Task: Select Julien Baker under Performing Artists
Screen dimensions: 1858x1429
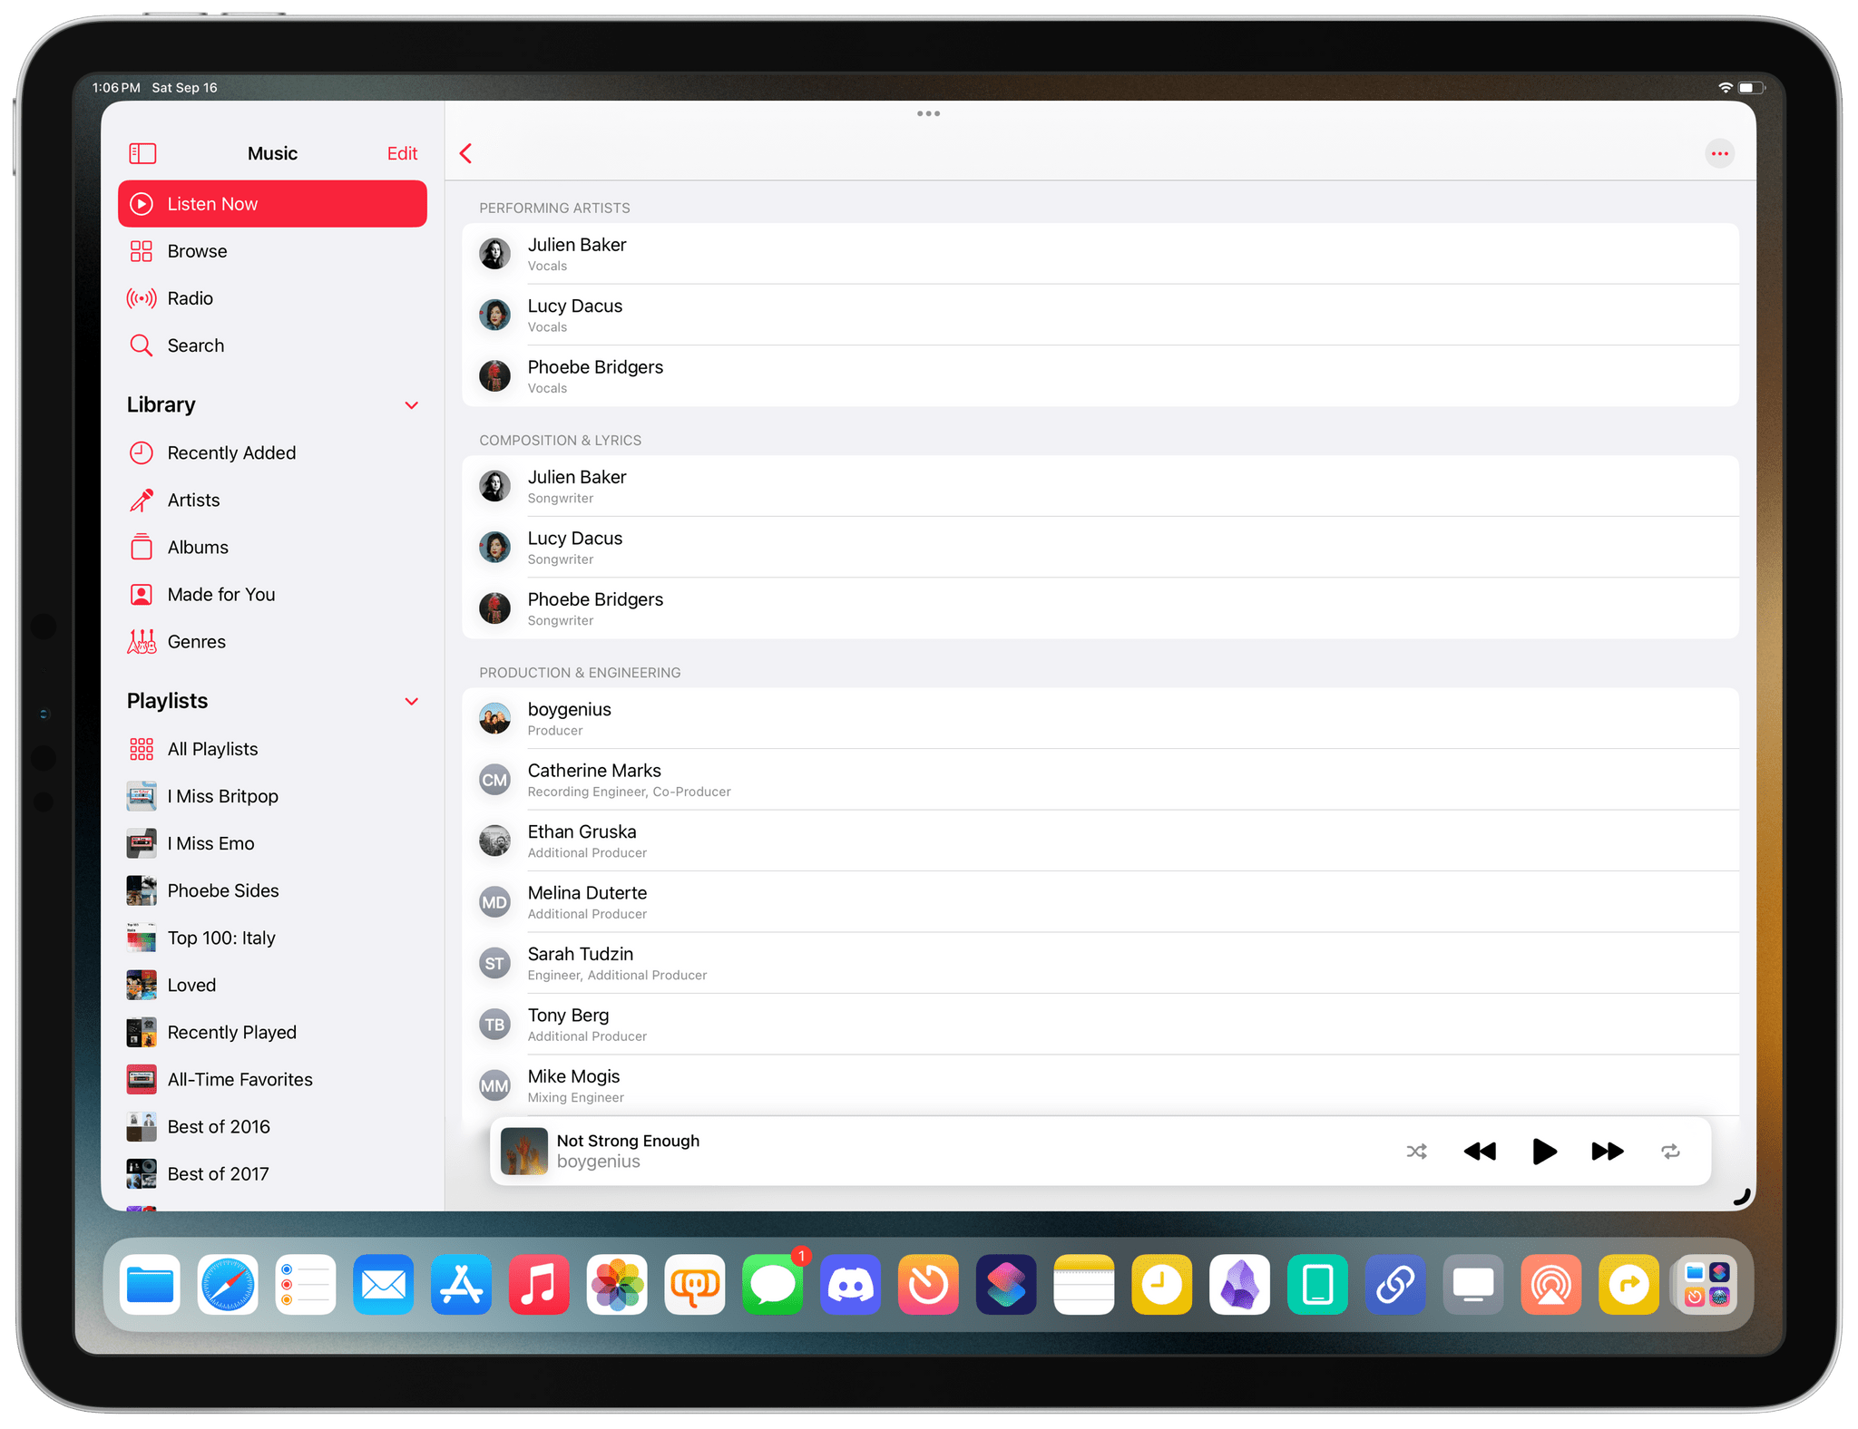Action: click(1100, 254)
